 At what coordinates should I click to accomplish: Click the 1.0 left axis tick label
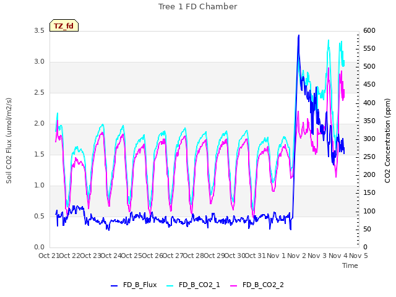click(x=40, y=185)
